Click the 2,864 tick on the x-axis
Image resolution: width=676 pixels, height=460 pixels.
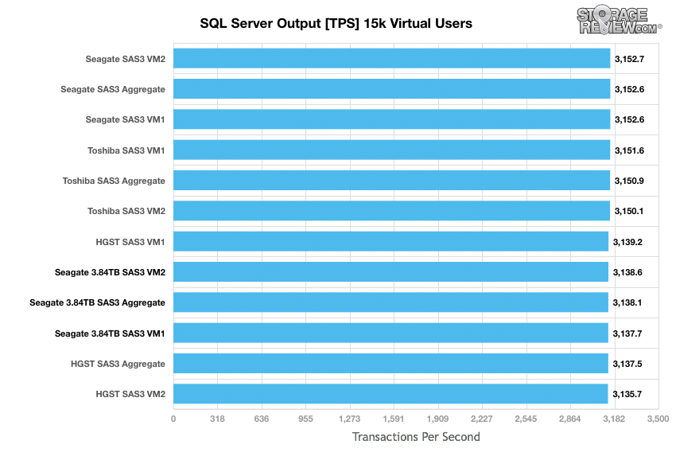pyautogui.click(x=570, y=419)
